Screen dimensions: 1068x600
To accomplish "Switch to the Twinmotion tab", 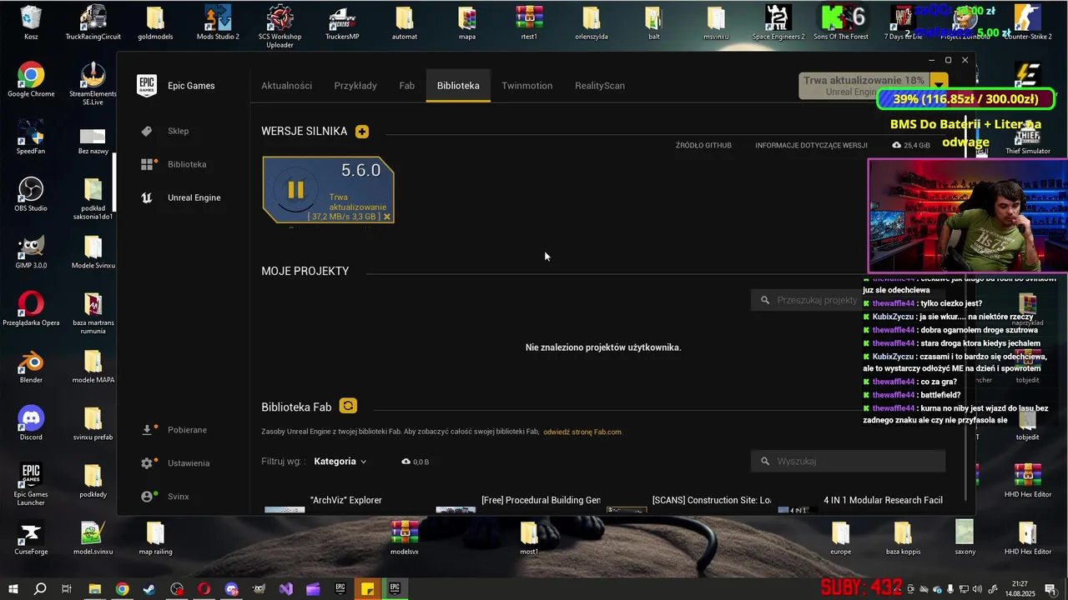I will click(x=526, y=86).
